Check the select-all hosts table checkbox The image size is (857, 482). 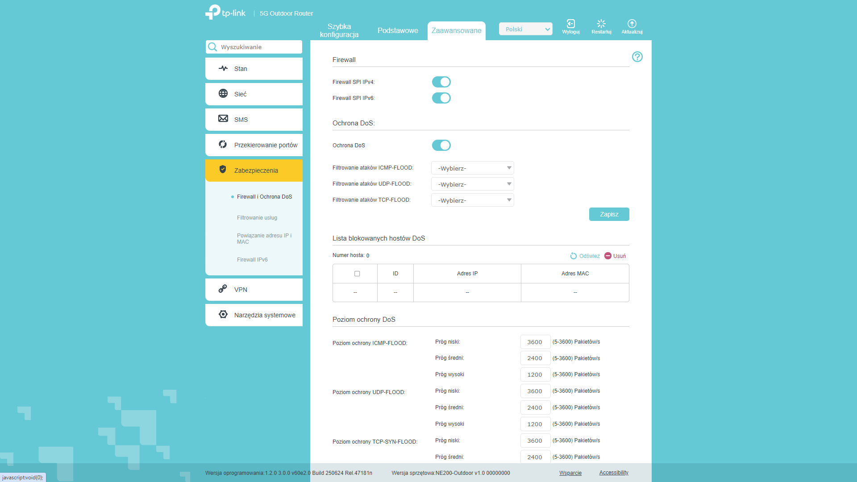(x=357, y=274)
